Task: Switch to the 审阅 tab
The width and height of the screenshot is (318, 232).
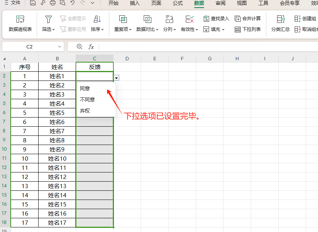Action: [221, 3]
